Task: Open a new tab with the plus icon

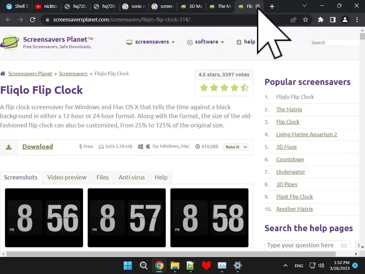Action: (272, 6)
